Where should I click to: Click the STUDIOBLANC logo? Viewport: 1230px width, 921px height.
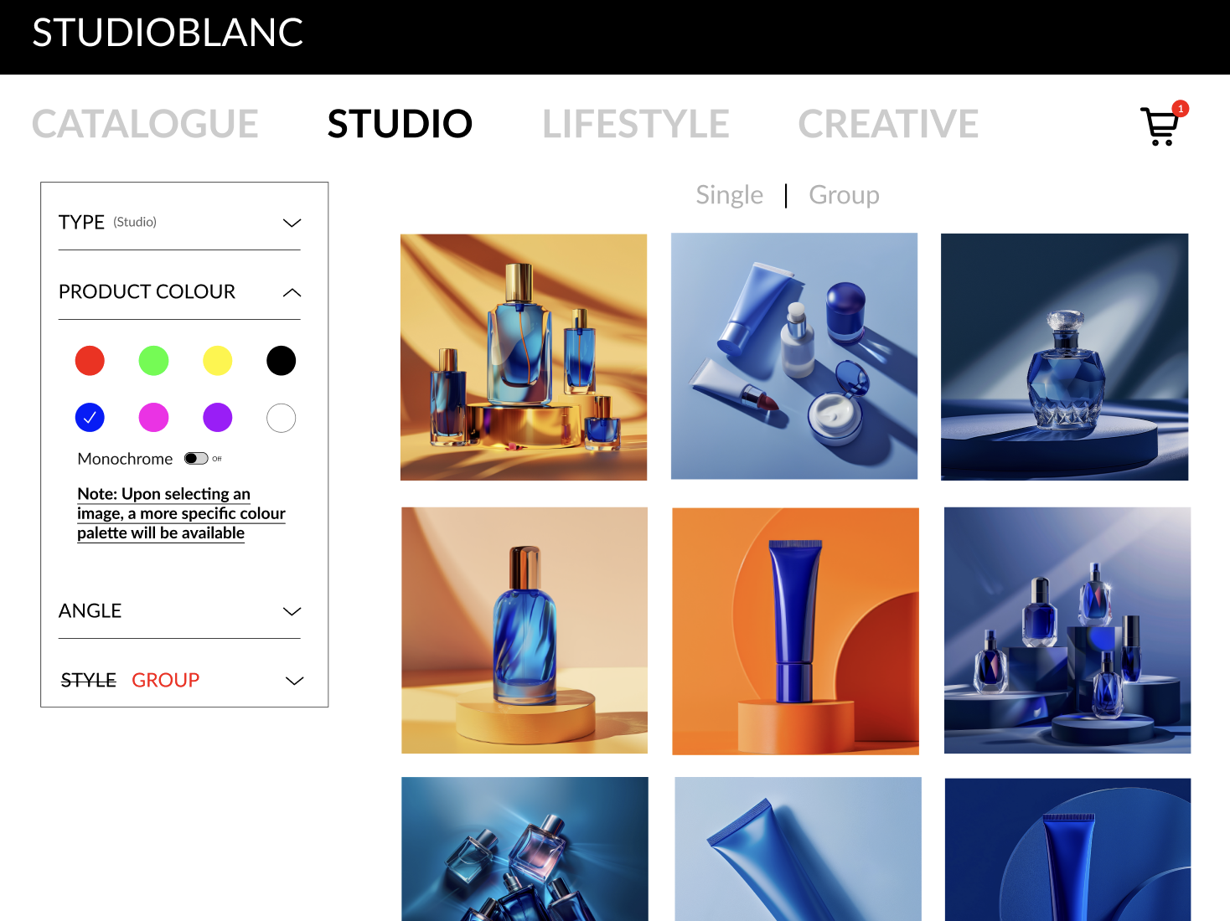click(168, 33)
